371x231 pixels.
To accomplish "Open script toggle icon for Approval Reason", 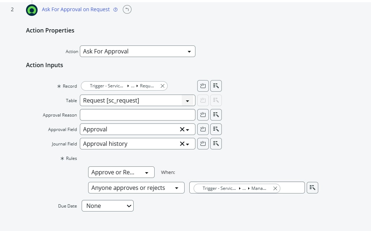I will pos(203,115).
